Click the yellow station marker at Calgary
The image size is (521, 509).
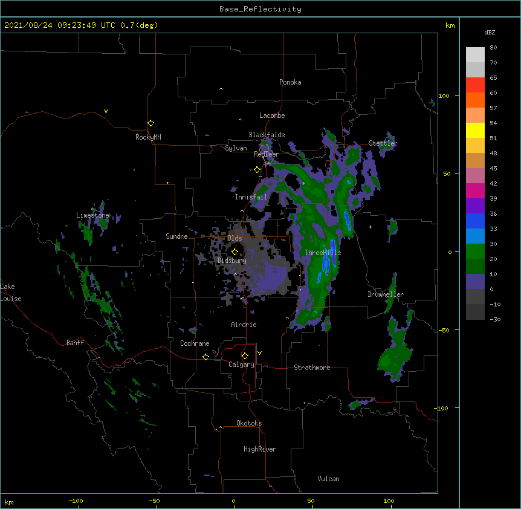245,356
